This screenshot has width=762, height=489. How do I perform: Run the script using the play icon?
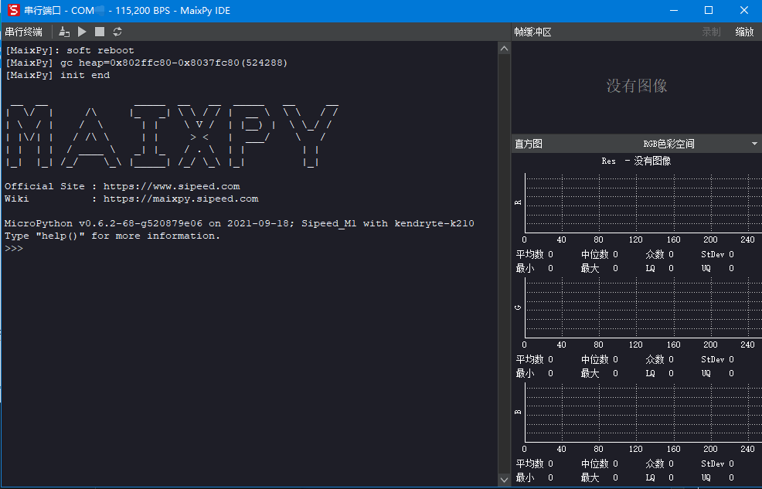tap(82, 32)
